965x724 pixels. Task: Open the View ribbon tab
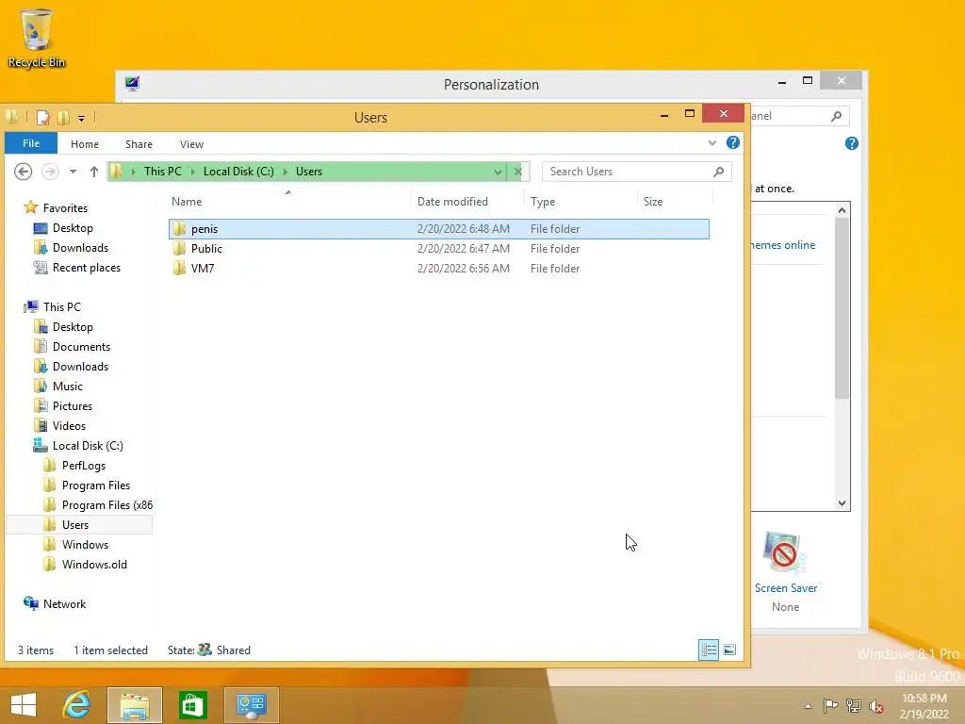coord(191,144)
